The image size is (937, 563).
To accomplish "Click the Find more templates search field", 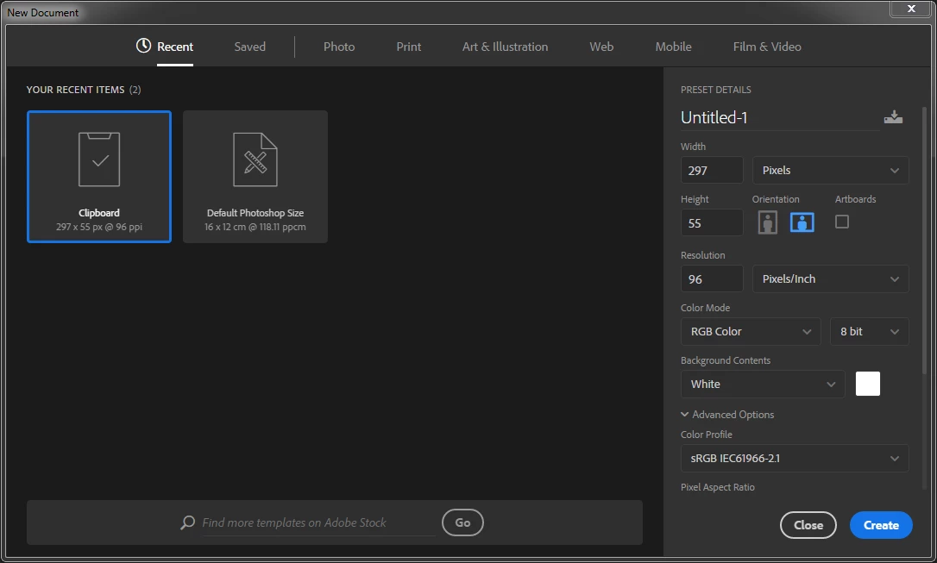I will pyautogui.click(x=318, y=522).
